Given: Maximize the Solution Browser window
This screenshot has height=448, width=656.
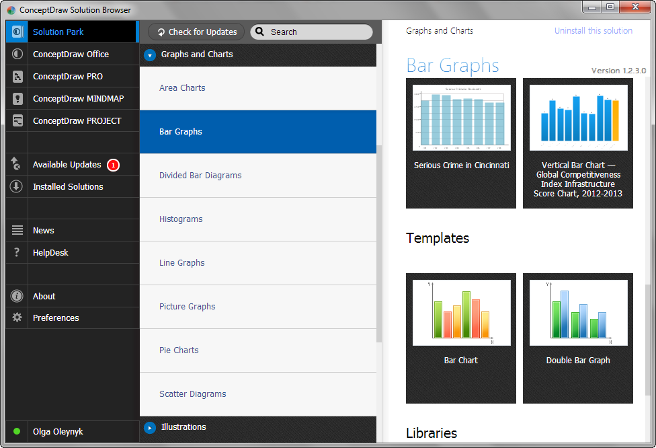Looking at the screenshot, I should [x=610, y=7].
